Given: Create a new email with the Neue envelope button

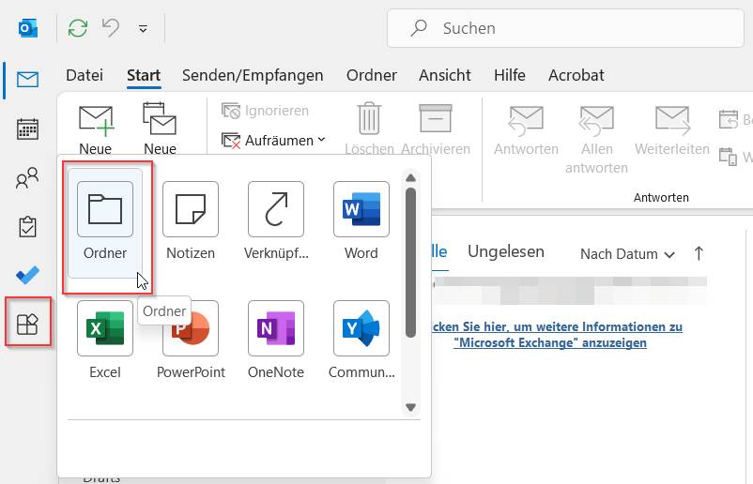Looking at the screenshot, I should (x=96, y=129).
